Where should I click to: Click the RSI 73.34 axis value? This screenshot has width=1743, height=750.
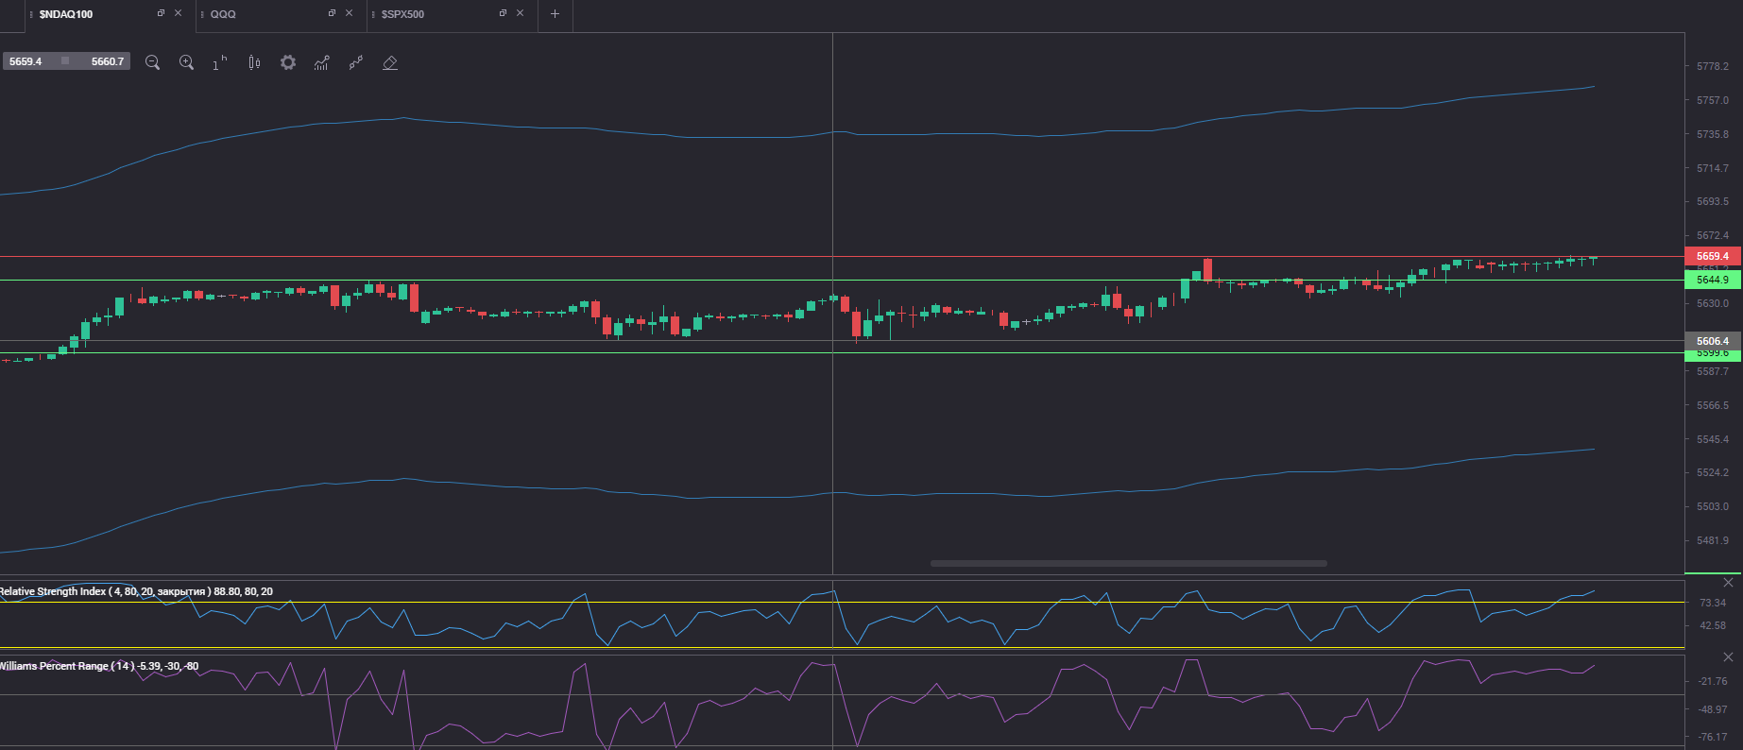pos(1712,603)
